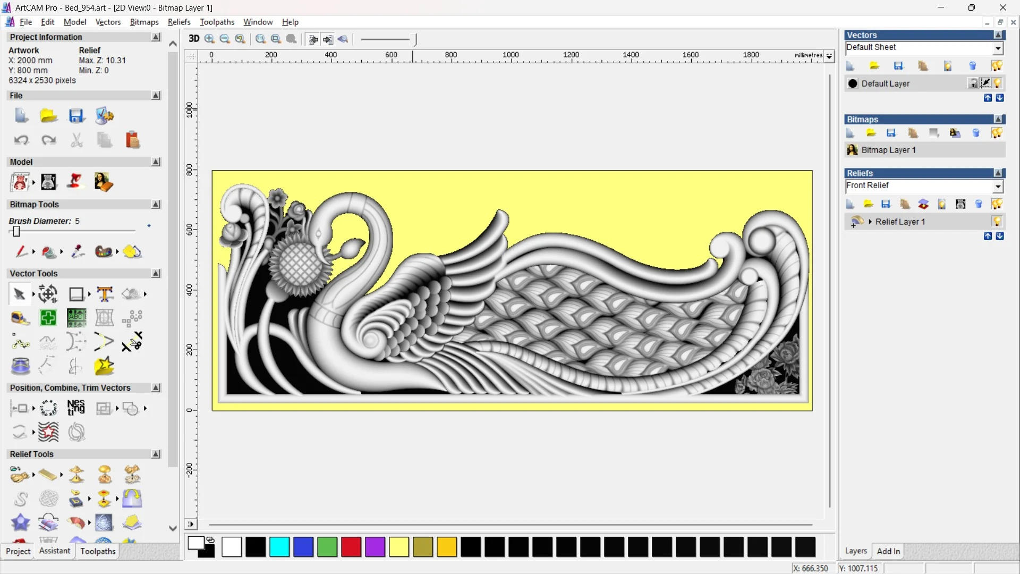
Task: Open the Toolpaths menu
Action: tap(217, 22)
